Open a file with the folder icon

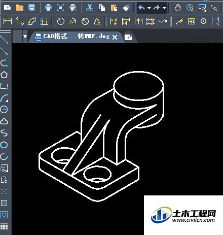click(20, 8)
